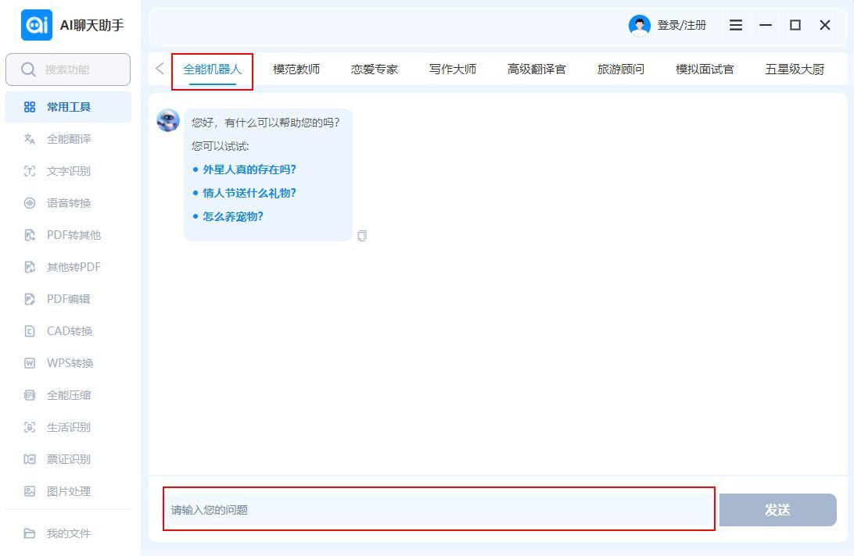Image resolution: width=854 pixels, height=556 pixels.
Task: Open 全能翻译 sidebar label
Action: click(x=69, y=139)
